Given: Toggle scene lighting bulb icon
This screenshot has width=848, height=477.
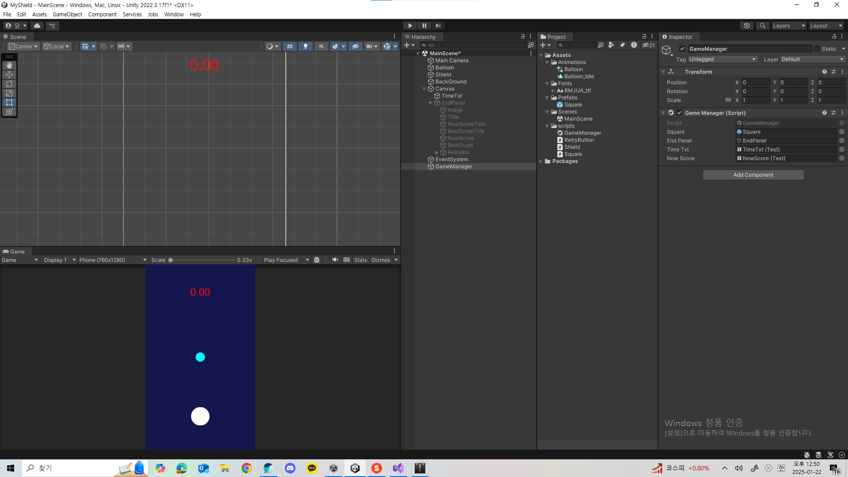Looking at the screenshot, I should point(306,46).
